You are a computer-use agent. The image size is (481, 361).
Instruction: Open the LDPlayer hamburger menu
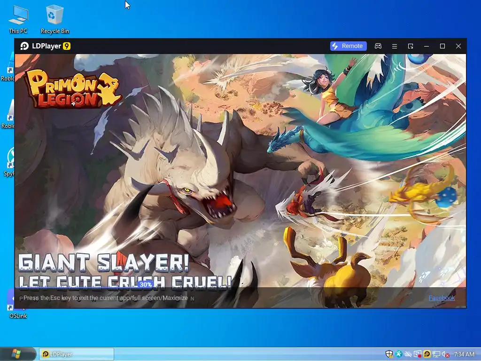pos(395,46)
